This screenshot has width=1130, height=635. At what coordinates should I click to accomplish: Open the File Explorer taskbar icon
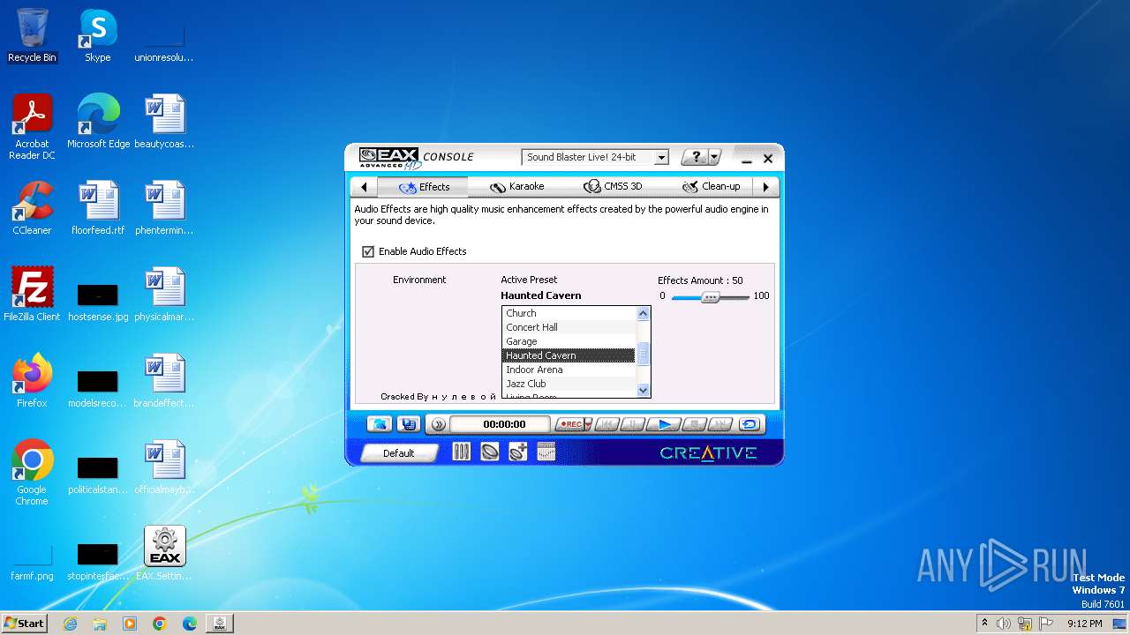(100, 624)
